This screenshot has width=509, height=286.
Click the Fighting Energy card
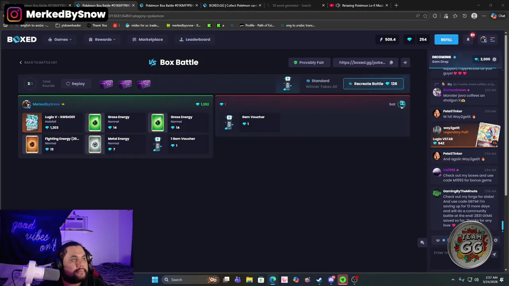[52, 144]
